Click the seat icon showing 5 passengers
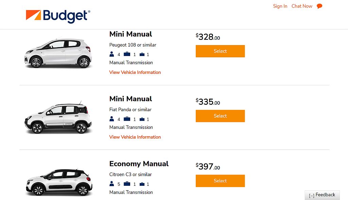Image resolution: width=348 pixels, height=200 pixels. [x=112, y=184]
